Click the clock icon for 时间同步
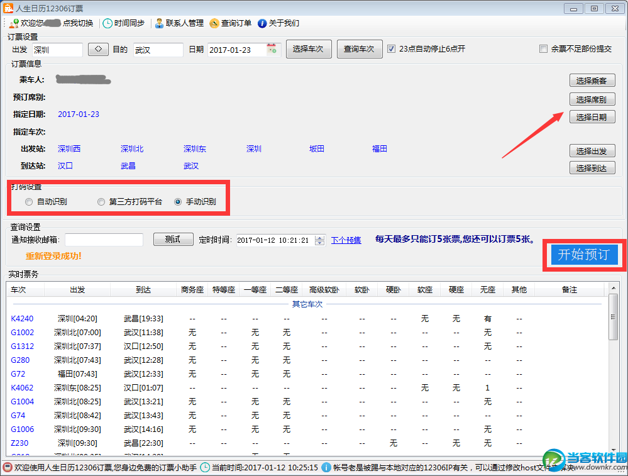The width and height of the screenshot is (628, 476). [x=107, y=23]
